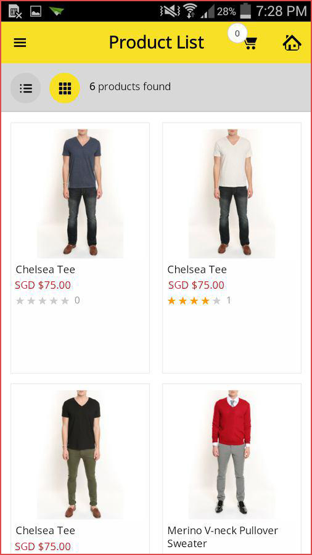Tap the Wi-Fi status bar icon

coord(191,11)
